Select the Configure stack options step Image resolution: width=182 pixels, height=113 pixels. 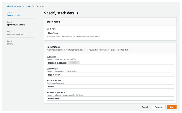(17, 34)
